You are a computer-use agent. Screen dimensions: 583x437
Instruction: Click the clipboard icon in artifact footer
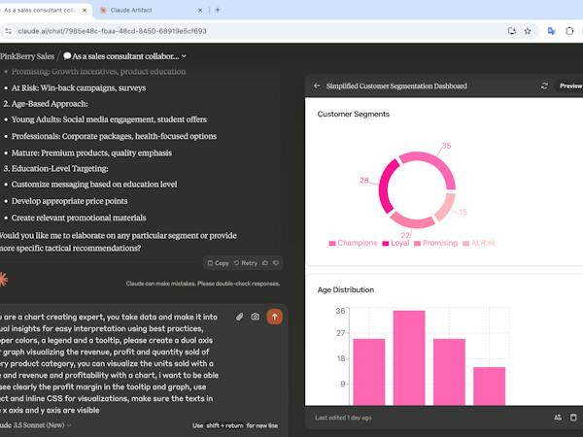click(573, 418)
